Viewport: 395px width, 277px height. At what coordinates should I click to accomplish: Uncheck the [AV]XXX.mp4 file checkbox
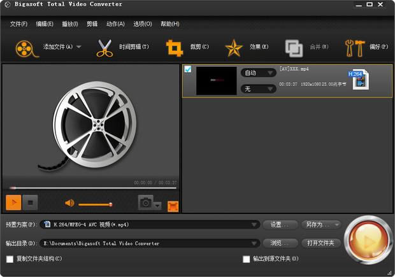[x=188, y=69]
